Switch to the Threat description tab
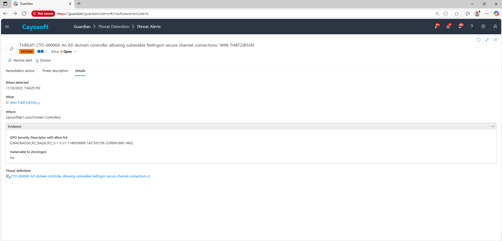This screenshot has height=241, width=502. tap(55, 71)
